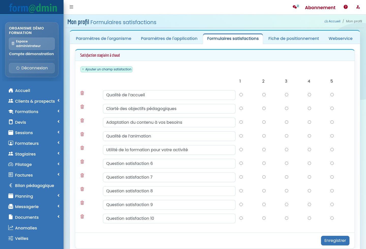Click the Accueil home icon in sidebar
Image resolution: width=366 pixels, height=249 pixels.
11,90
